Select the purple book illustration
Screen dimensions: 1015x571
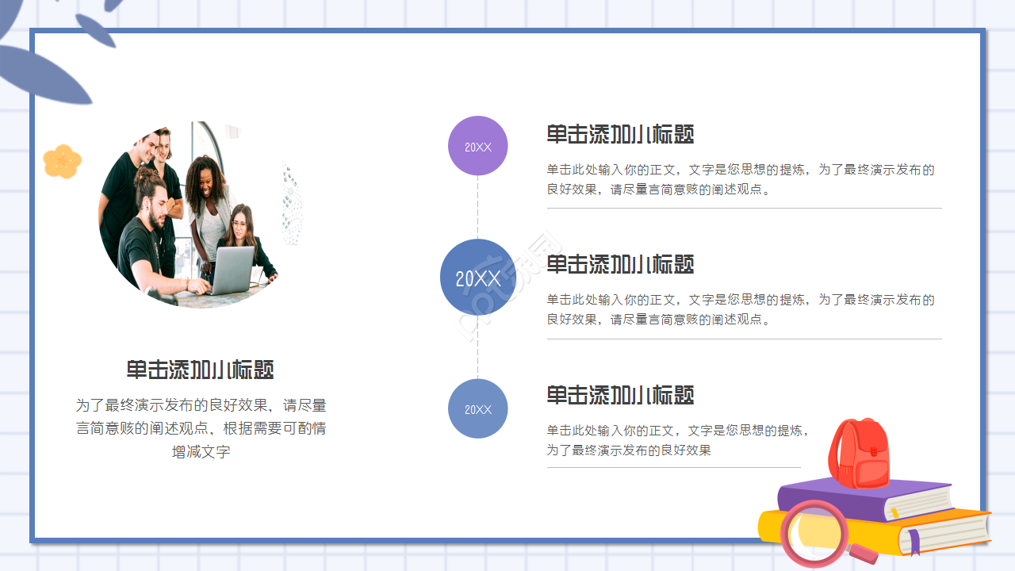(x=864, y=500)
